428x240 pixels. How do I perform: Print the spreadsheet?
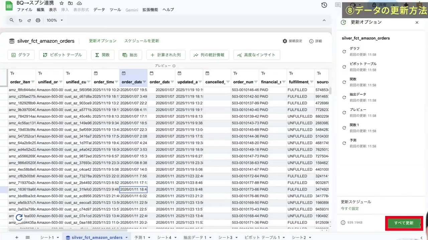[x=38, y=20]
